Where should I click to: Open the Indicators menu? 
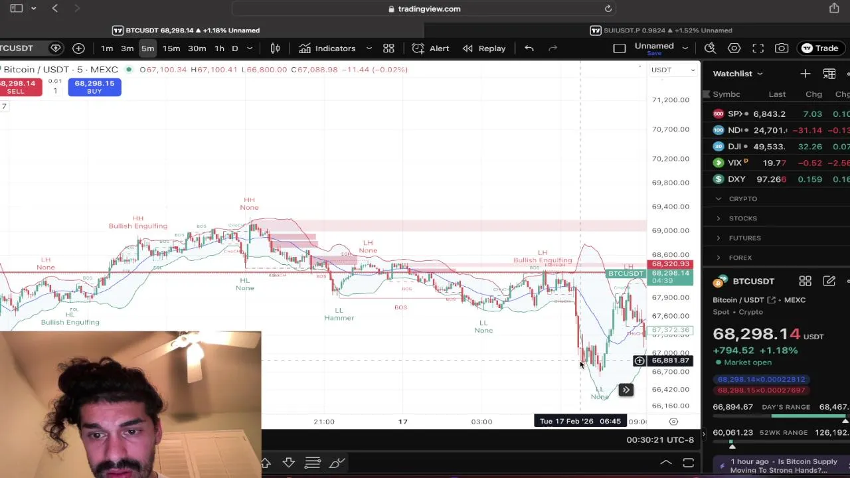(327, 48)
